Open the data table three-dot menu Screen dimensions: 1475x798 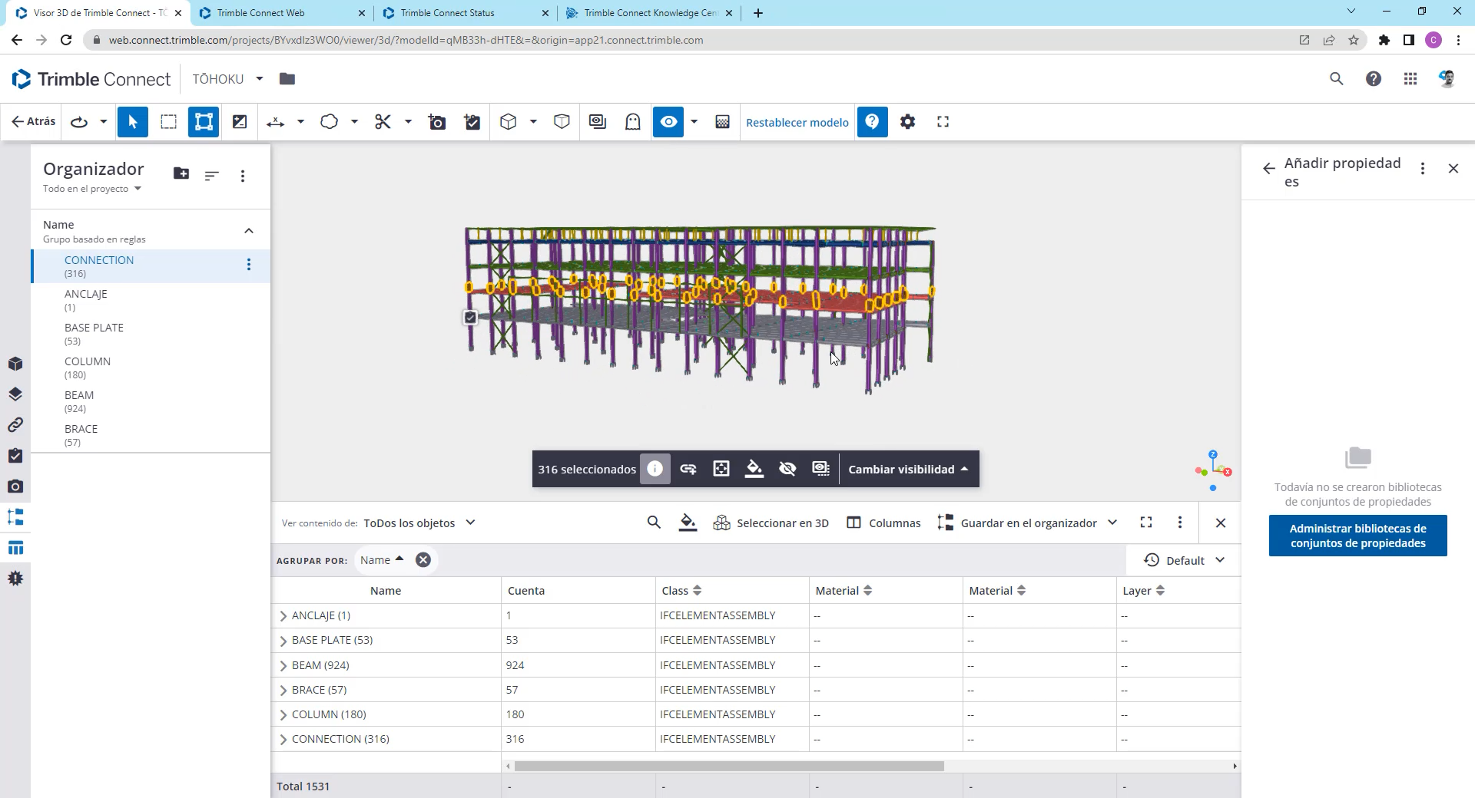[x=1180, y=523]
